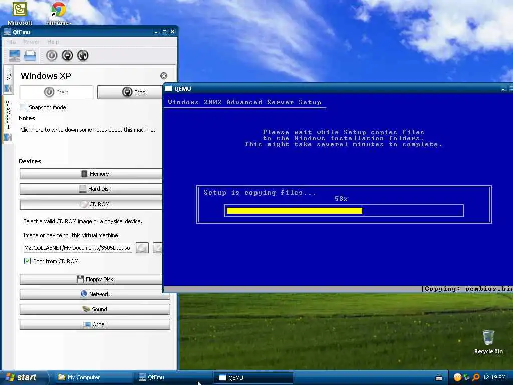
Task: Expand the Floppy Disk device section
Action: [91, 279]
